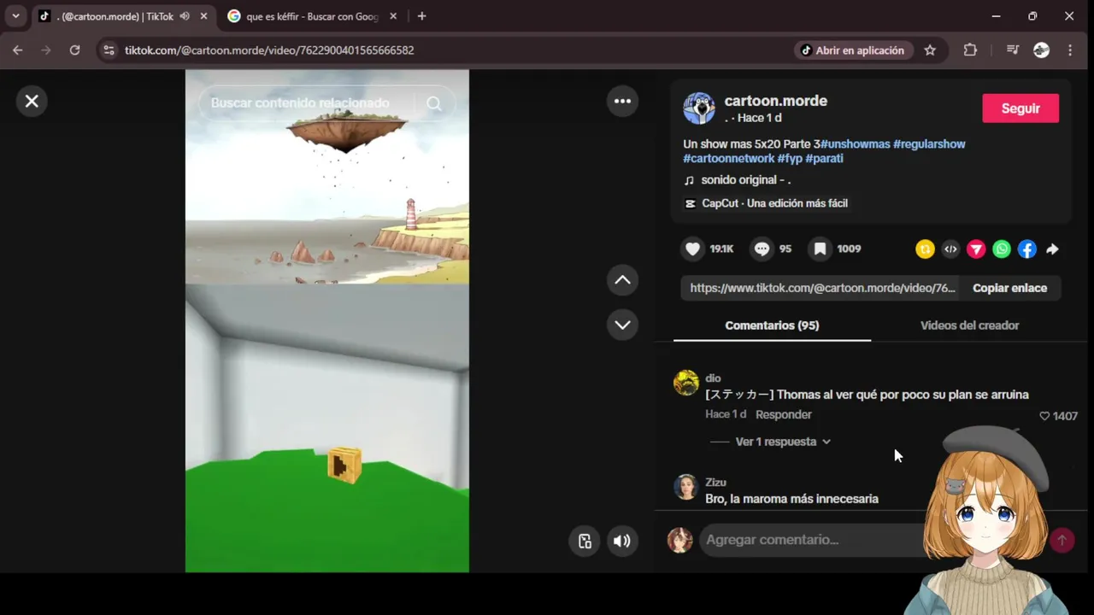Reload the page

pos(74,50)
